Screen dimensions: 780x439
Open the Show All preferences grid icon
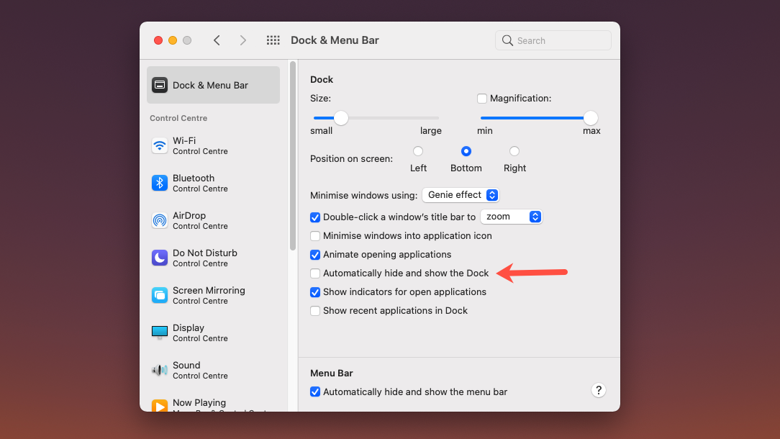click(273, 40)
